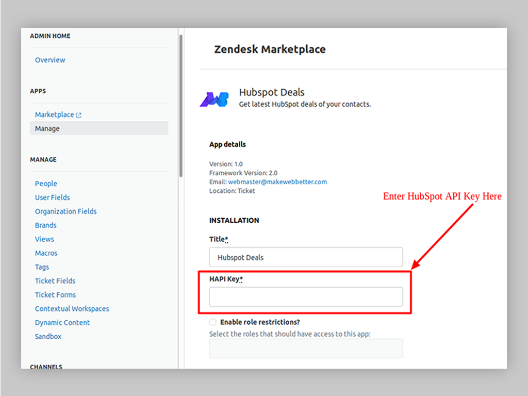Viewport: 528px width, 396px height.
Task: Click the HAPI Key input field
Action: (x=306, y=297)
